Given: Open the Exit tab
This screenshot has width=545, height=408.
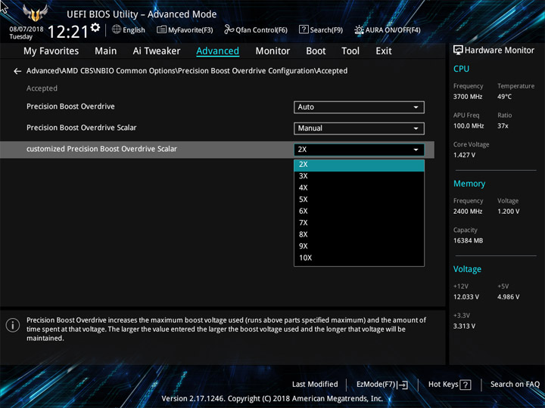Looking at the screenshot, I should click(384, 51).
